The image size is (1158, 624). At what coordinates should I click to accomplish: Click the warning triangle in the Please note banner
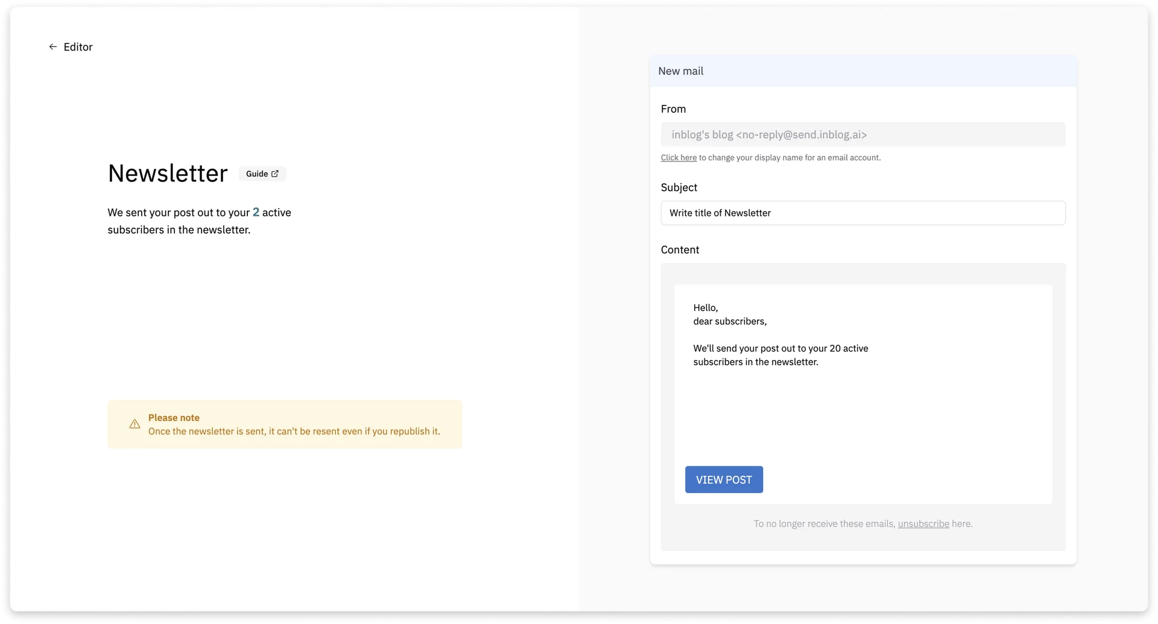pos(134,424)
